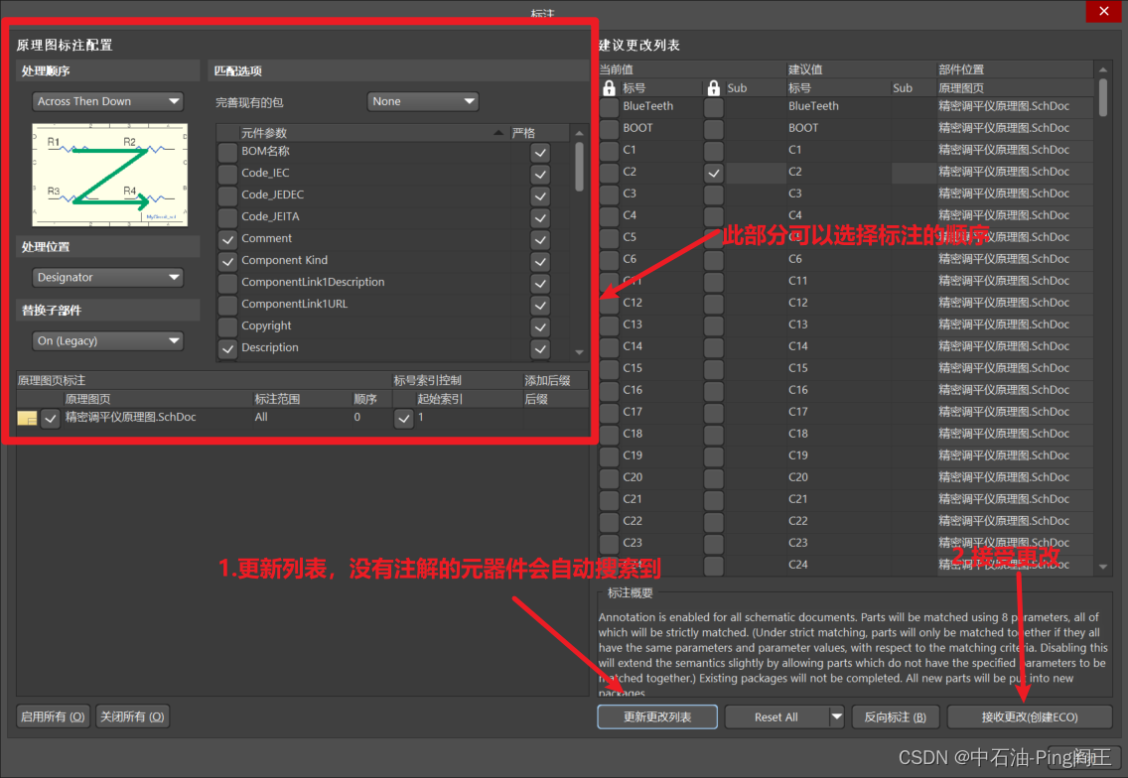Viewport: 1128px width, 778px height.
Task: Enable the BOM名称 parameter checkbox
Action: (x=228, y=152)
